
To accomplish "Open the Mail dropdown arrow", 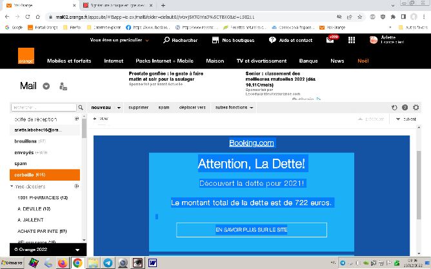I will [x=46, y=86].
